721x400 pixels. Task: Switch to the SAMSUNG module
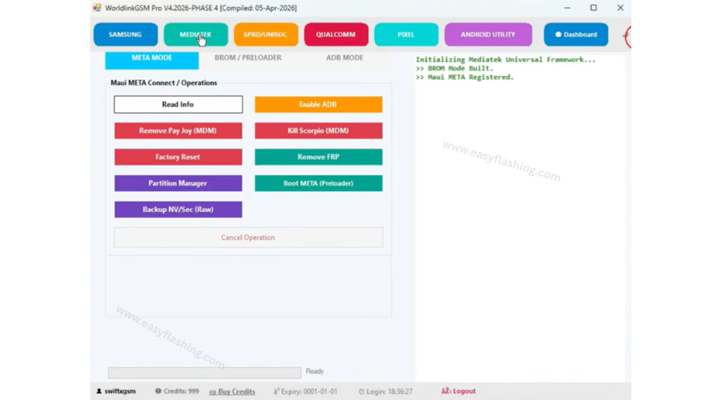(125, 34)
